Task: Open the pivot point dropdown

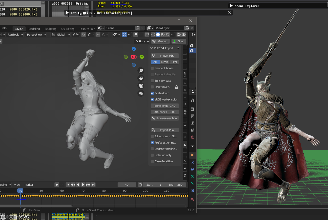Action: click(x=76, y=35)
